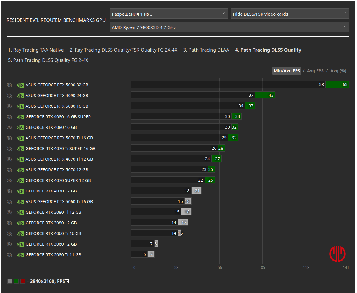
Task: Toggle visibility of ASUS RTX 5080 16 GB
Action: coord(9,106)
